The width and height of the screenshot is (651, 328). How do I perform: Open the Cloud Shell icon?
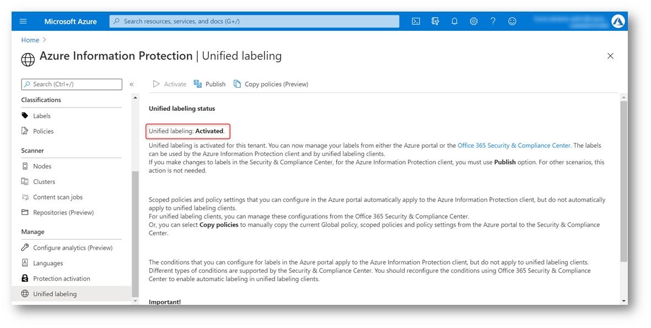tap(416, 21)
